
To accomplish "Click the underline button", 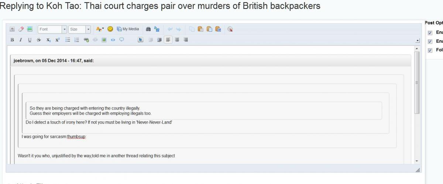I will (30, 40).
